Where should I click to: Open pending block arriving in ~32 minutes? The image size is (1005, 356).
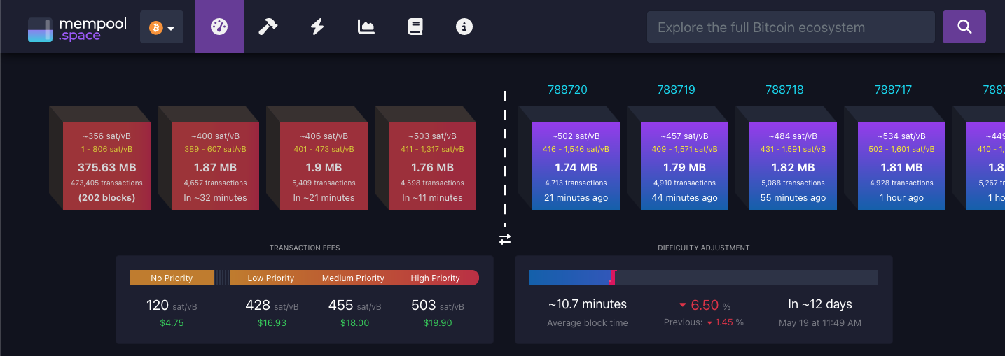[215, 166]
